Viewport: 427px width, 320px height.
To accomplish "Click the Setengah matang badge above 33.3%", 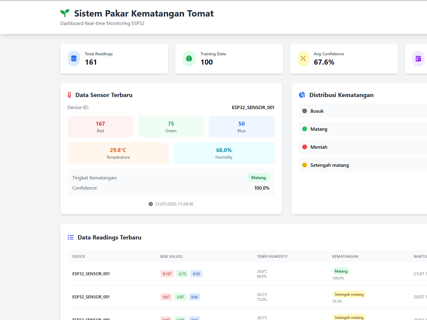I will pos(349,294).
